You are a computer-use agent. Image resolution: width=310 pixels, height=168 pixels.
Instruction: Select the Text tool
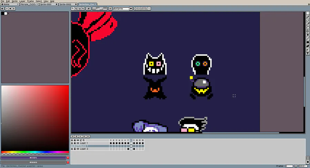click(308, 53)
